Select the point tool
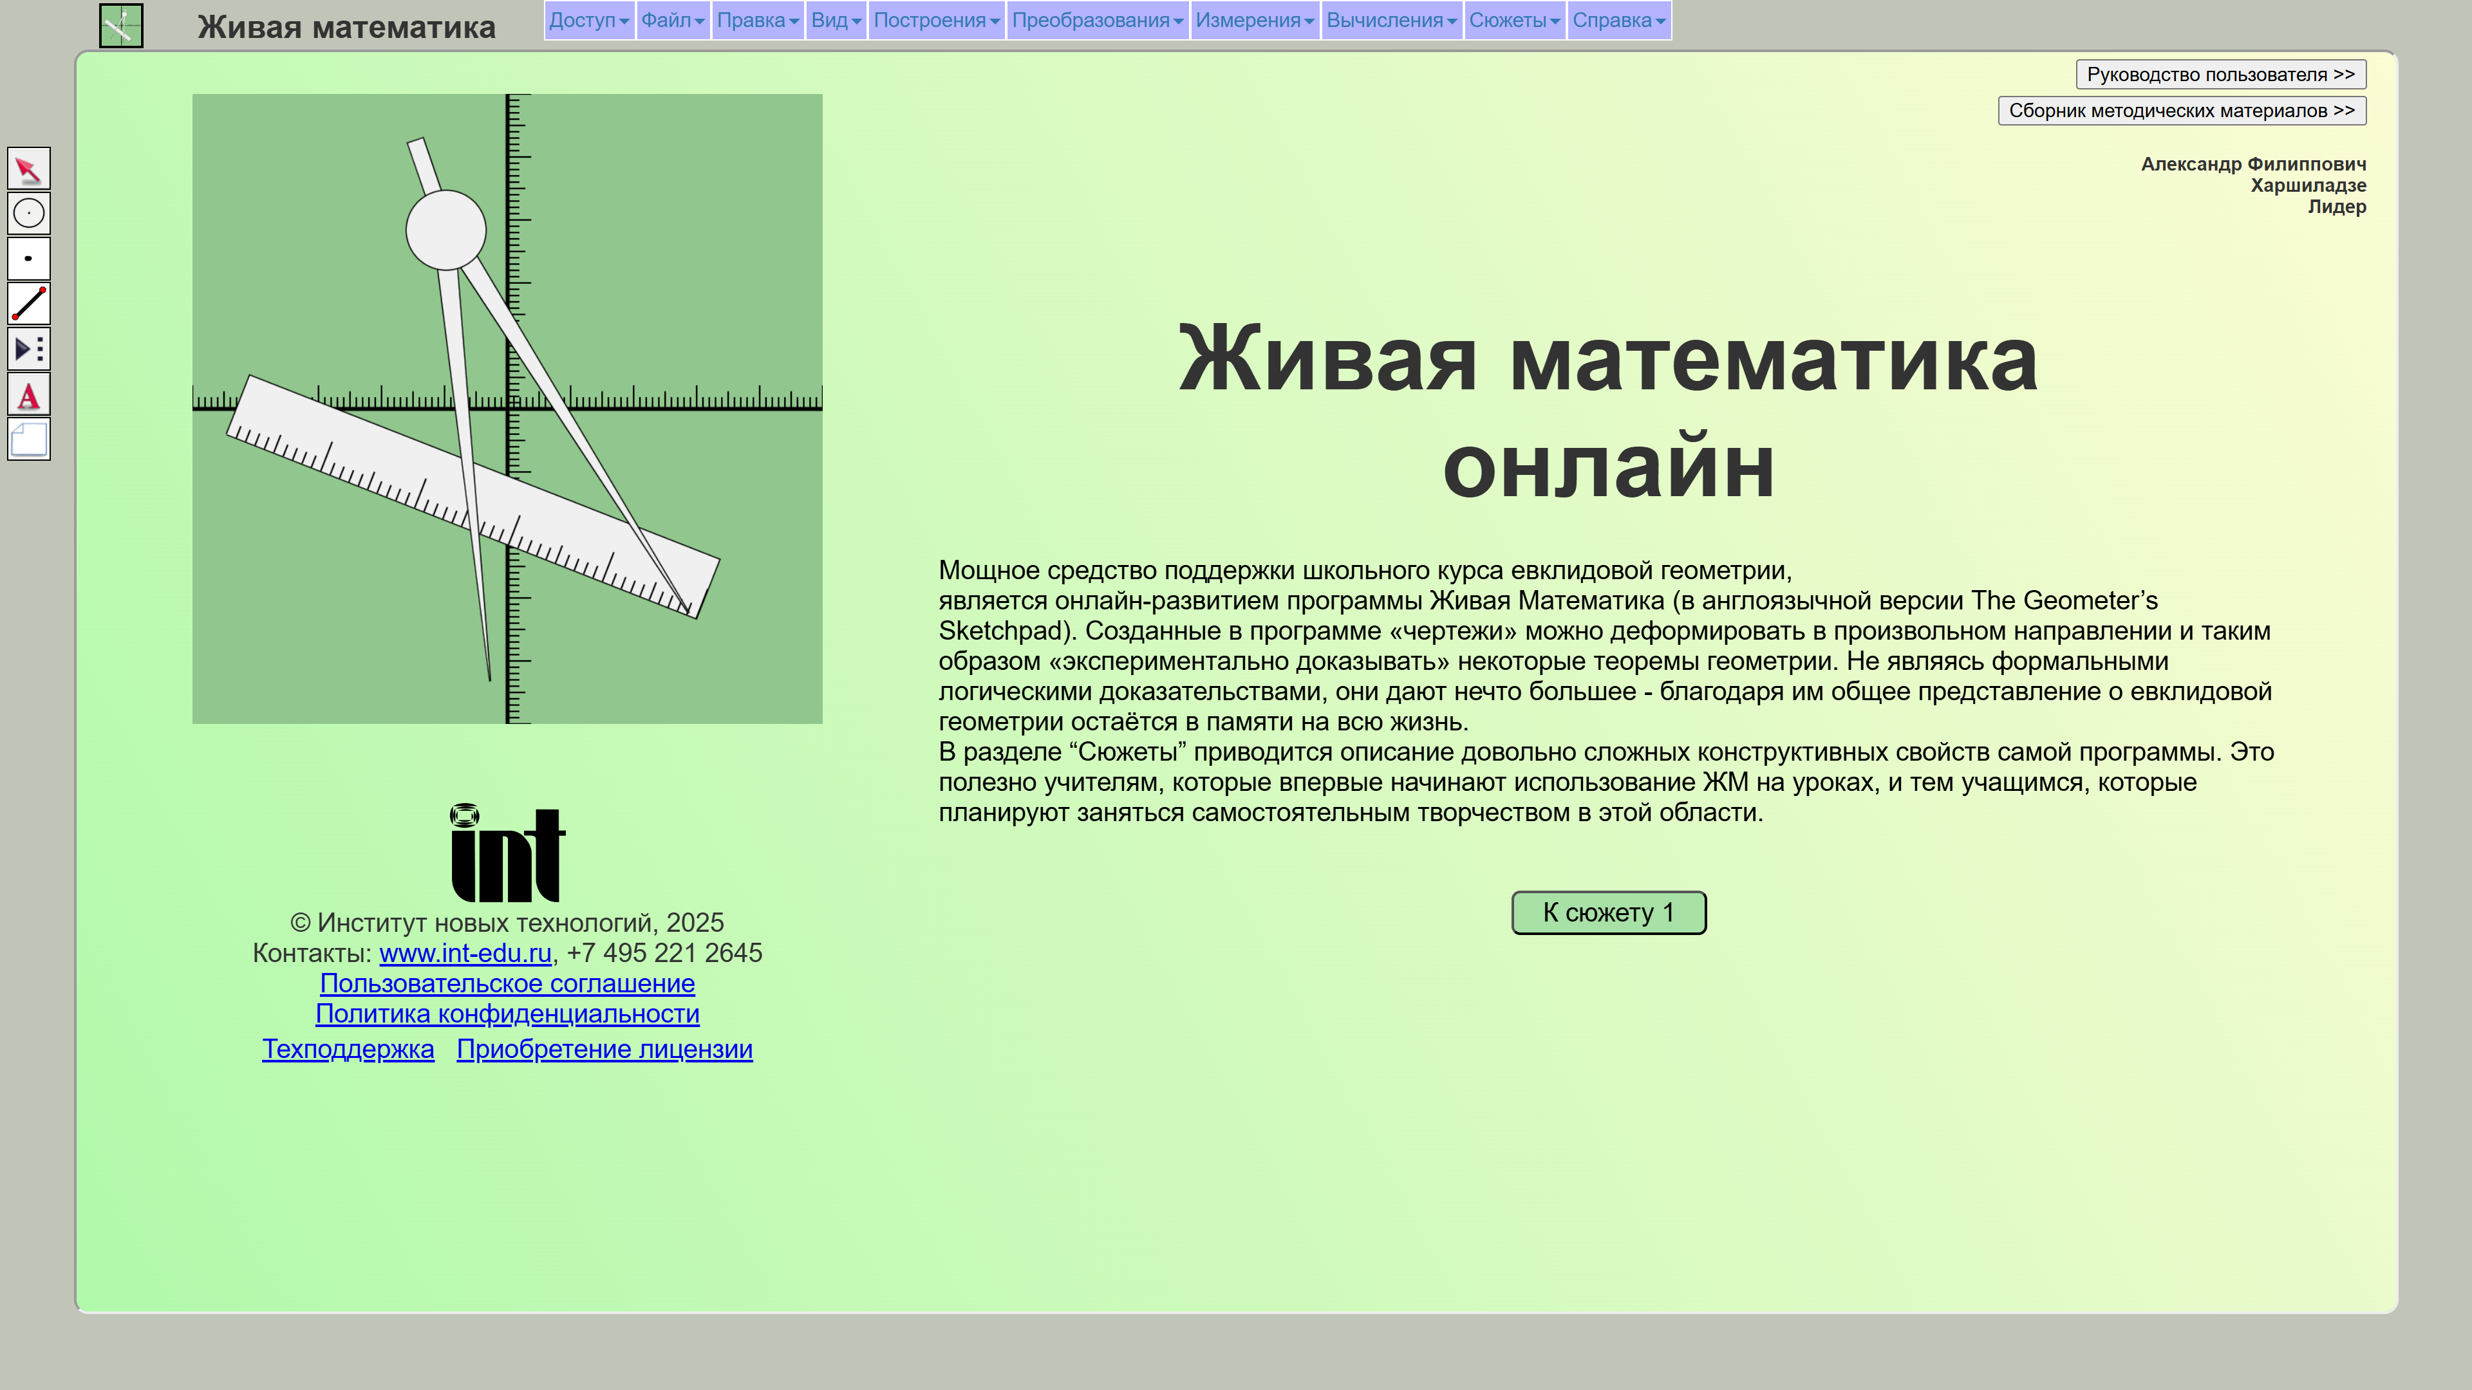 pyautogui.click(x=29, y=259)
